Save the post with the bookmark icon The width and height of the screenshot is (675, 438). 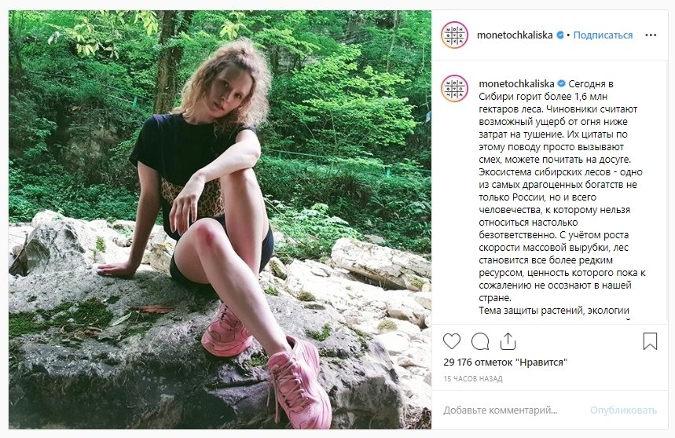point(650,341)
